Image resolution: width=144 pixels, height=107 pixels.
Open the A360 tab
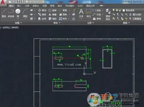(x=80, y=6)
